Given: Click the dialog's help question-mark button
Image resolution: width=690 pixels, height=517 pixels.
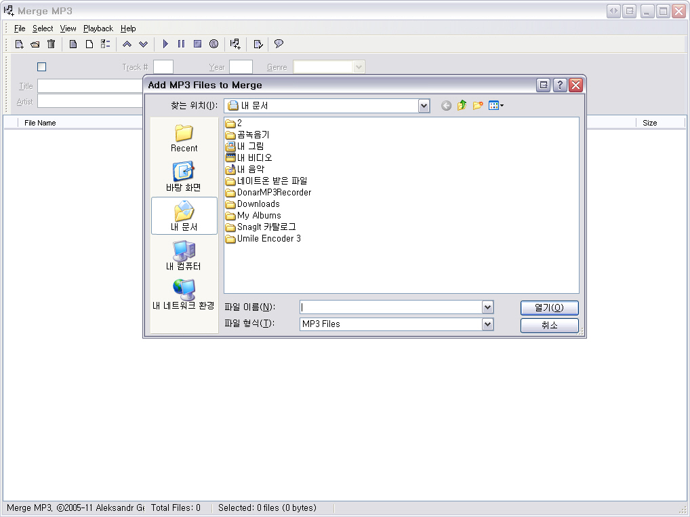Looking at the screenshot, I should (560, 85).
